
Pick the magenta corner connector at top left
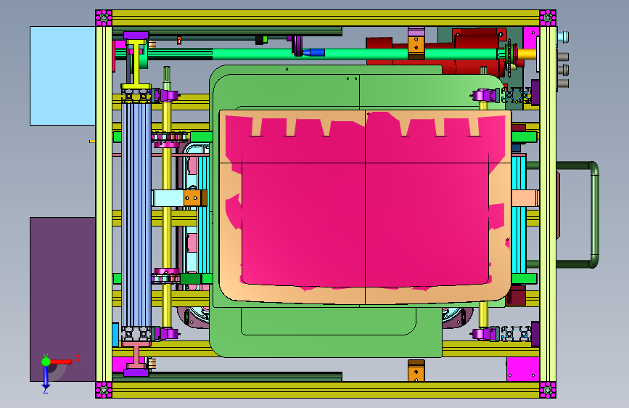104,18
